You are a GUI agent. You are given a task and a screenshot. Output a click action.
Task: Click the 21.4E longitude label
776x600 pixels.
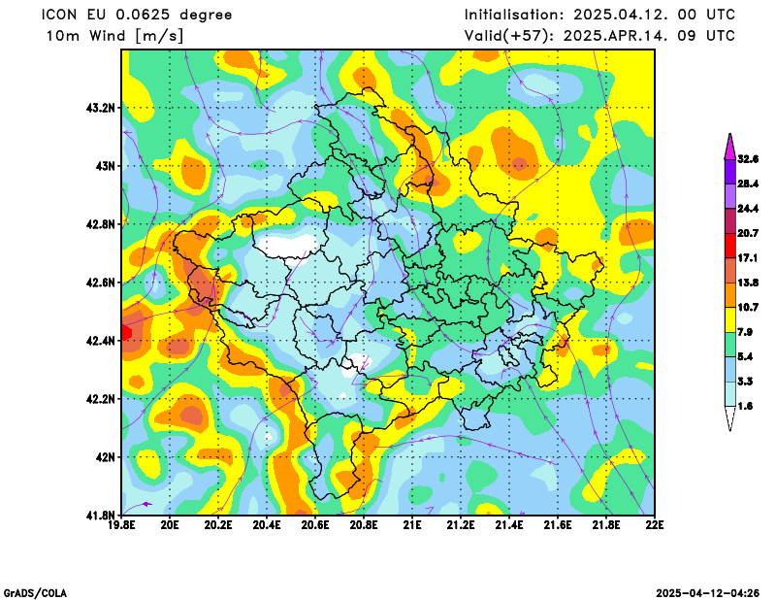[509, 524]
